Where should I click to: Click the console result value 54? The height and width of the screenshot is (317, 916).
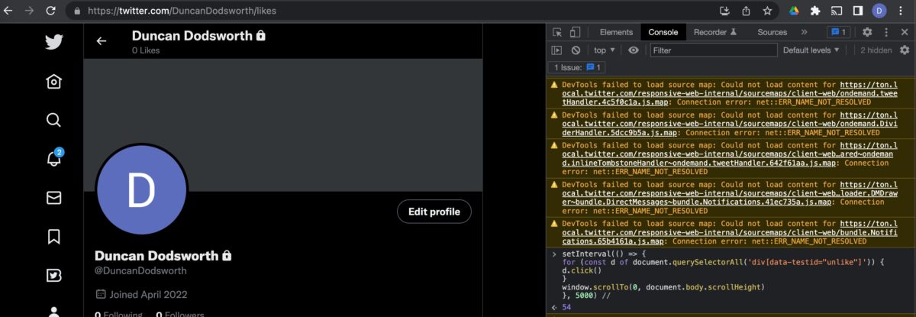pos(566,307)
